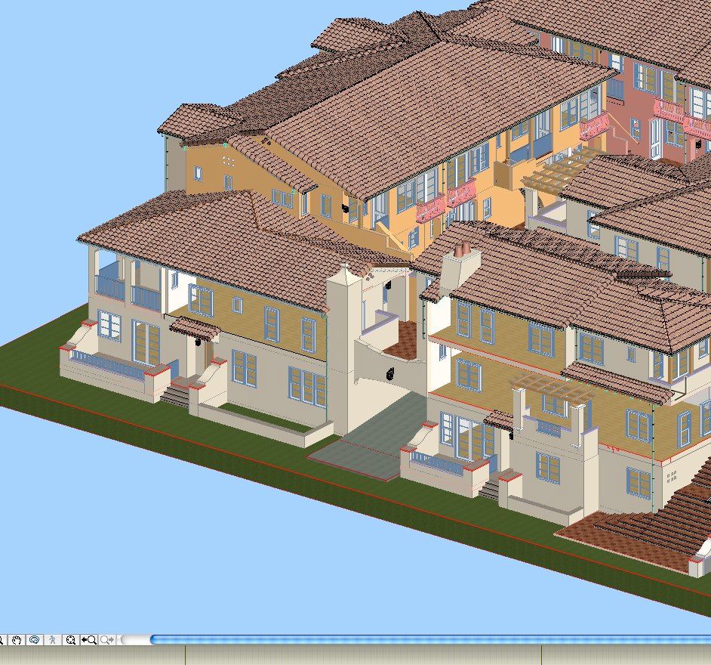Screen dimensions: 711x665
Task: Click Fit in Window zoom icon
Action: pos(71,640)
